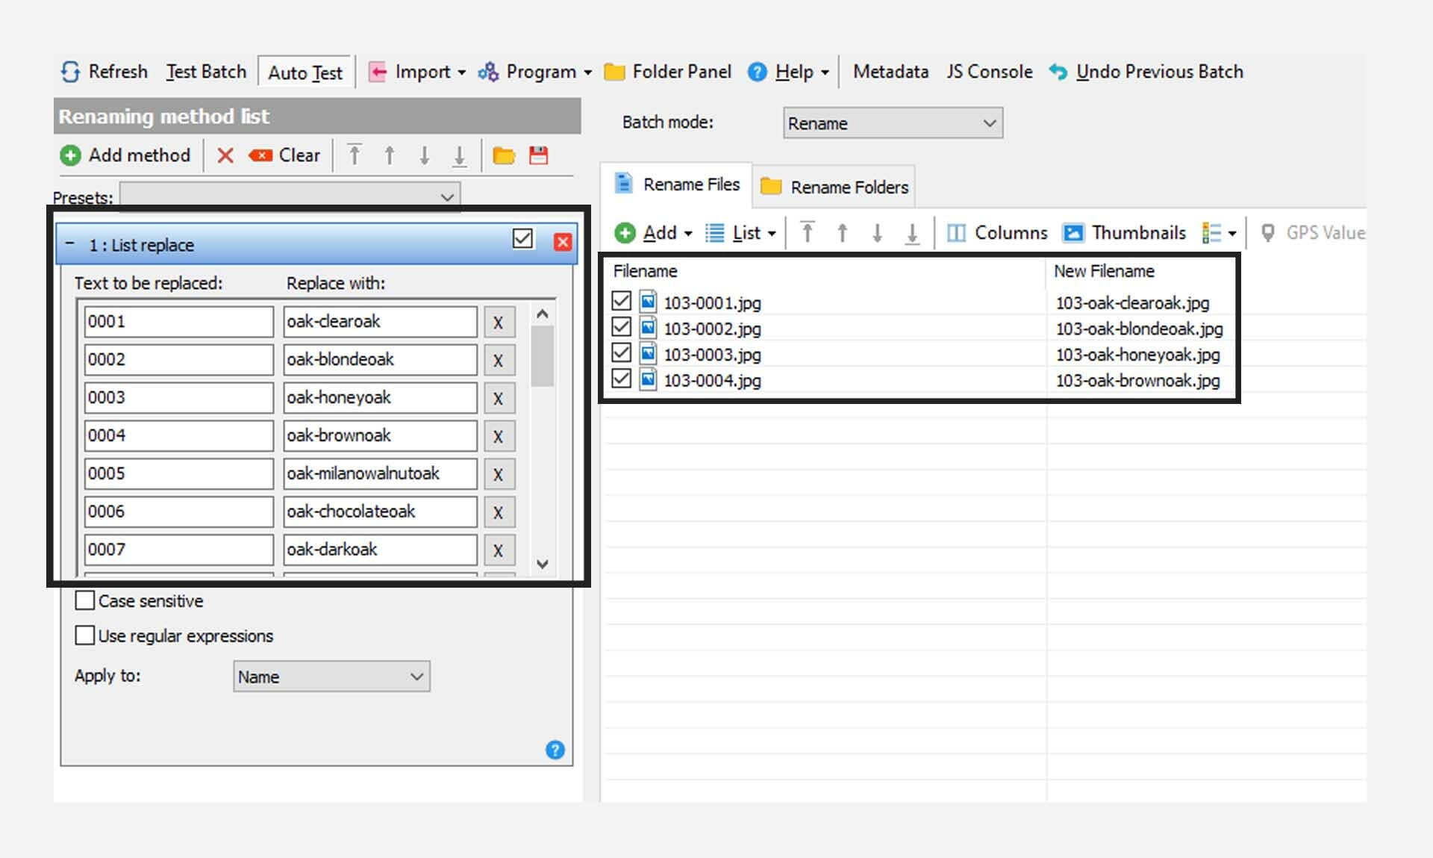Uncheck file 103-0002.jpg
Viewport: 1433px width, 858px height.
[x=621, y=327]
